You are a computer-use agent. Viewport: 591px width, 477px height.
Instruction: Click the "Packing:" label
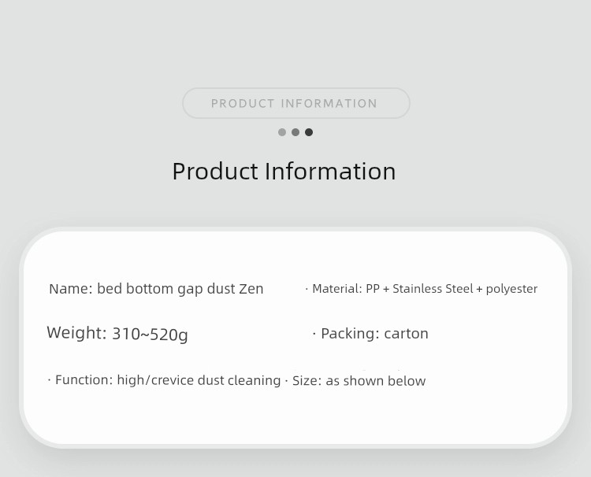[x=350, y=334]
